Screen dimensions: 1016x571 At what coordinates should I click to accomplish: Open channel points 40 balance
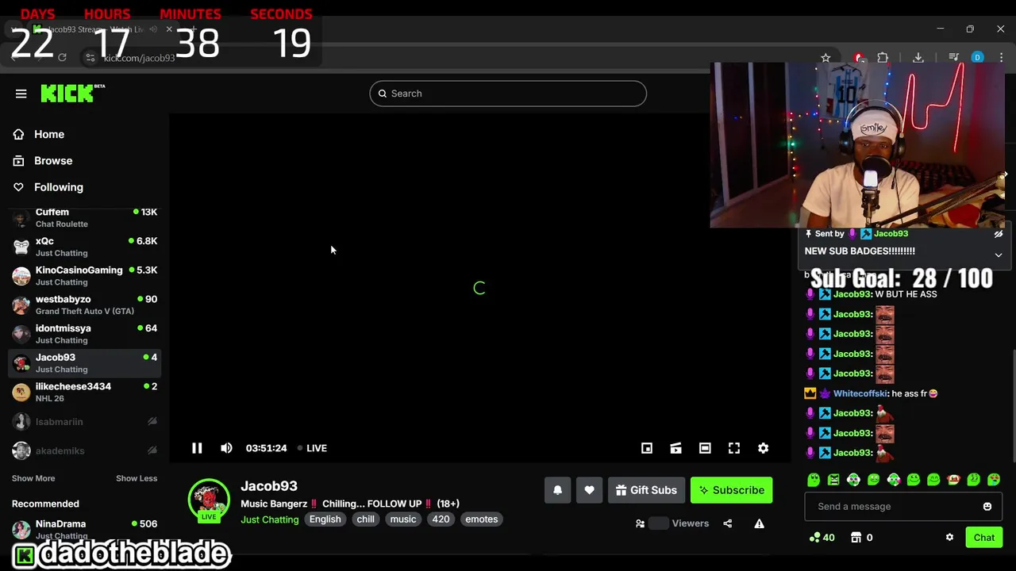click(x=822, y=538)
